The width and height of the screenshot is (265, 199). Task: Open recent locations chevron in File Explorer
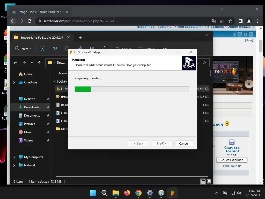tap(32, 63)
